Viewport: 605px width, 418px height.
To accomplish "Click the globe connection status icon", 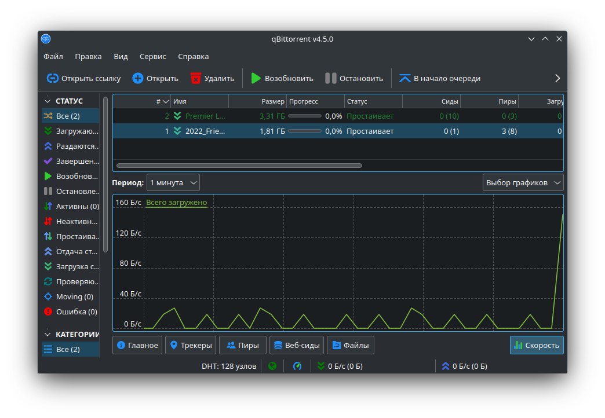I will 272,366.
